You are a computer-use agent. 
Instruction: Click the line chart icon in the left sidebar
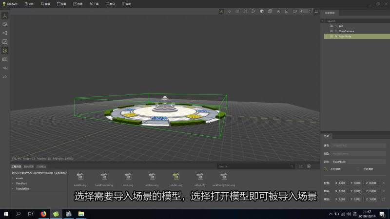click(5, 42)
